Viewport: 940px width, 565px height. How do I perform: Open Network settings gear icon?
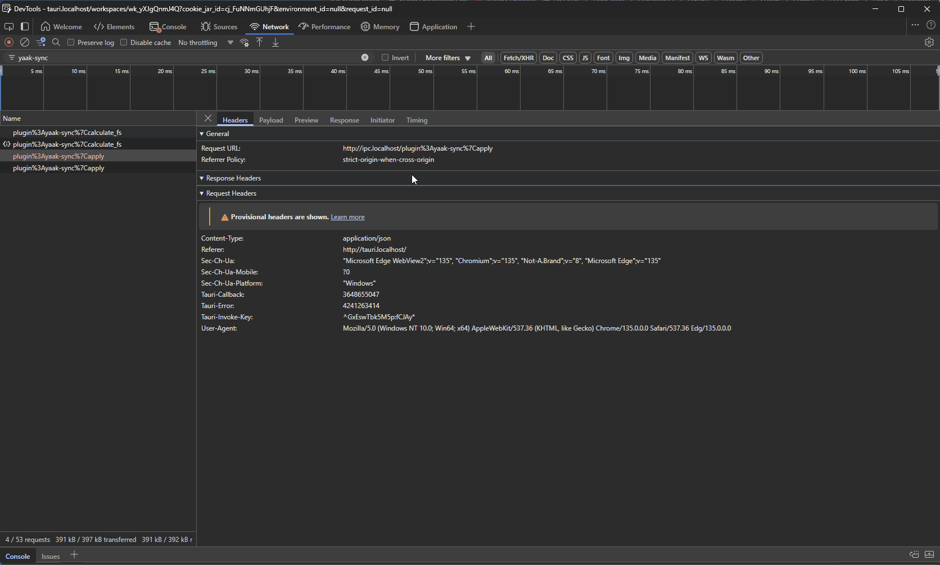coord(929,42)
